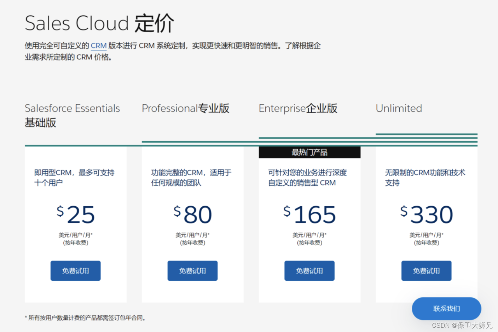Viewport: 498px width, 332px height.
Task: Start free trial for Professional $80 plan
Action: pyautogui.click(x=192, y=271)
